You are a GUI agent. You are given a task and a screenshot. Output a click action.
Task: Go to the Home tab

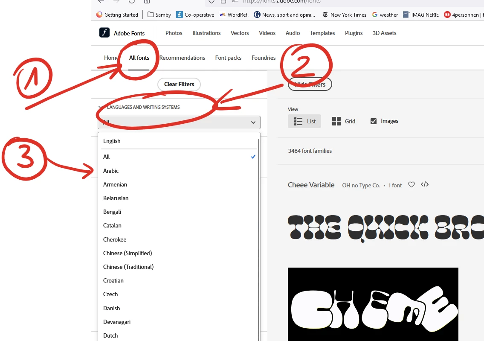click(x=110, y=58)
